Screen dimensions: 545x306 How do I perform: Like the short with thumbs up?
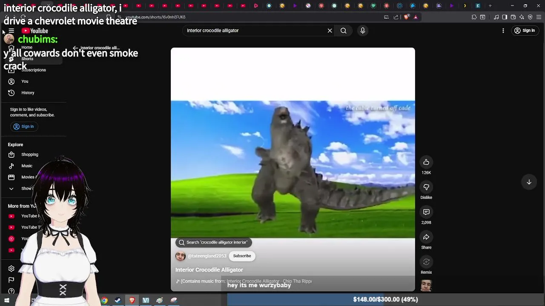tap(426, 162)
